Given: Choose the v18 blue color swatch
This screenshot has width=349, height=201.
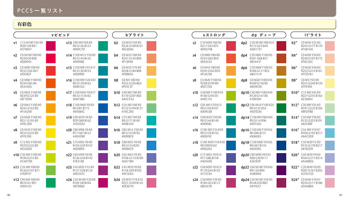Looking at the screenshot, I should pos(103,108).
